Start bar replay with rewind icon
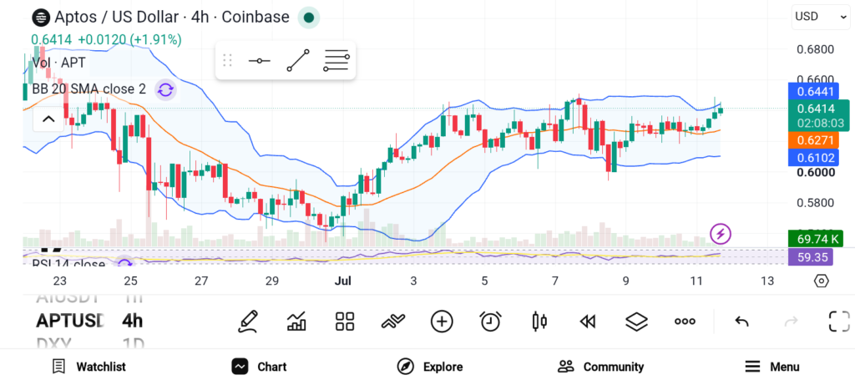The height and width of the screenshot is (385, 855). coord(587,322)
